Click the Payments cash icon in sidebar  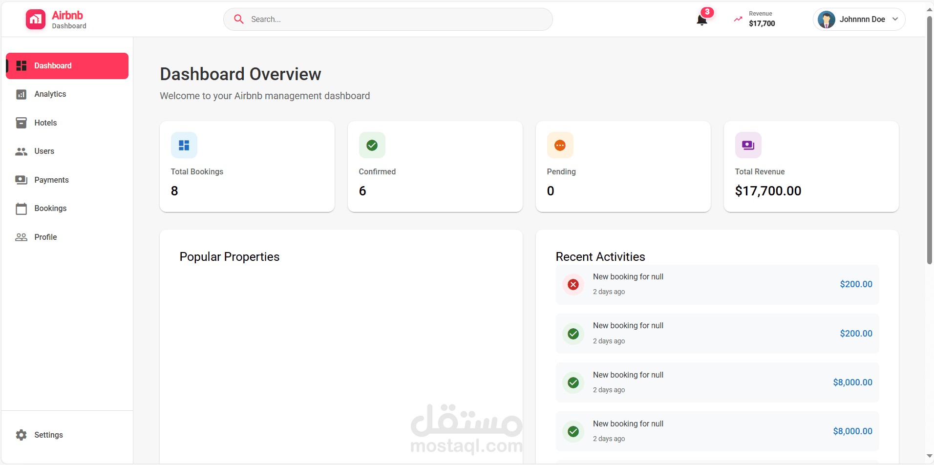tap(21, 180)
